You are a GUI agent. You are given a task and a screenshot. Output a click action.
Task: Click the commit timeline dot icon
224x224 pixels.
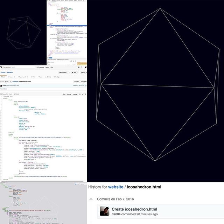(91, 199)
